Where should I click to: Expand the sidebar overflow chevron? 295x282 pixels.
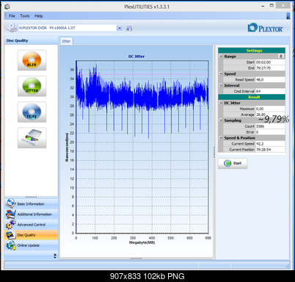(x=55, y=256)
